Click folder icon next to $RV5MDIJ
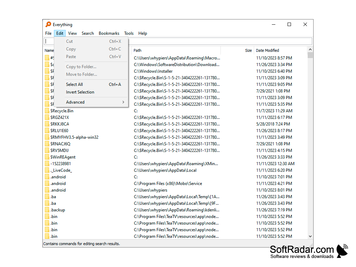356x267 pixels. coord(47,150)
